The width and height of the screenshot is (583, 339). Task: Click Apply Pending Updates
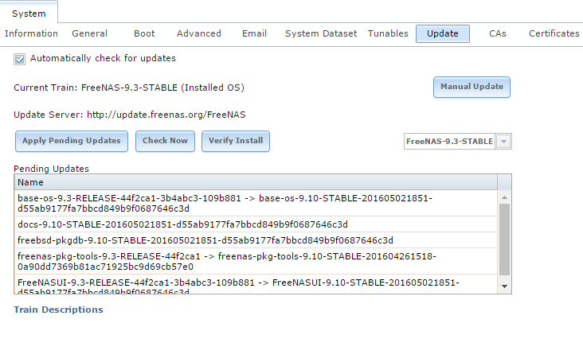72,141
